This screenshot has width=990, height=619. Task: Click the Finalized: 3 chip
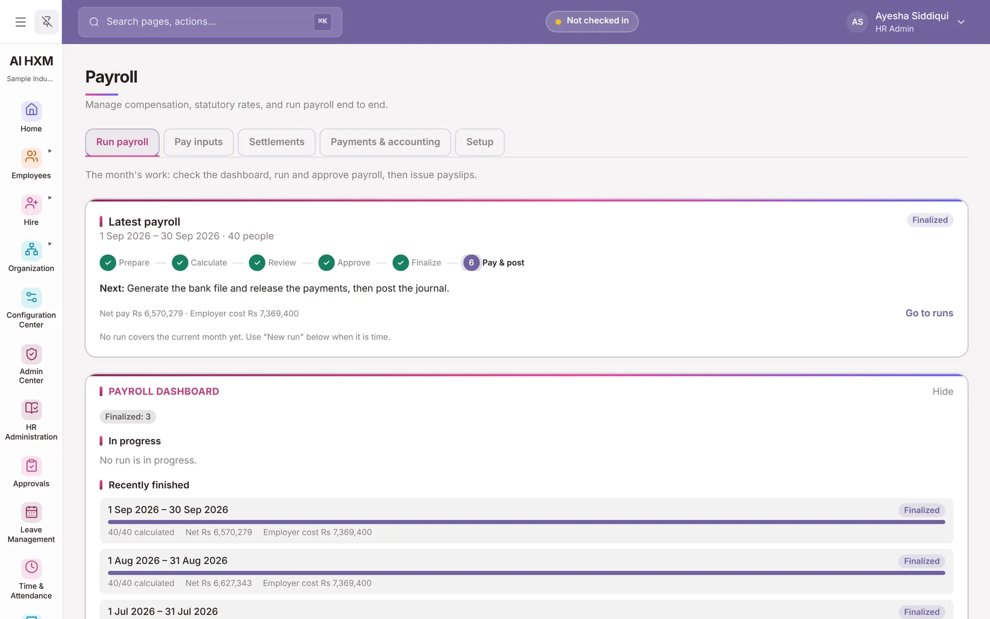pyautogui.click(x=128, y=417)
